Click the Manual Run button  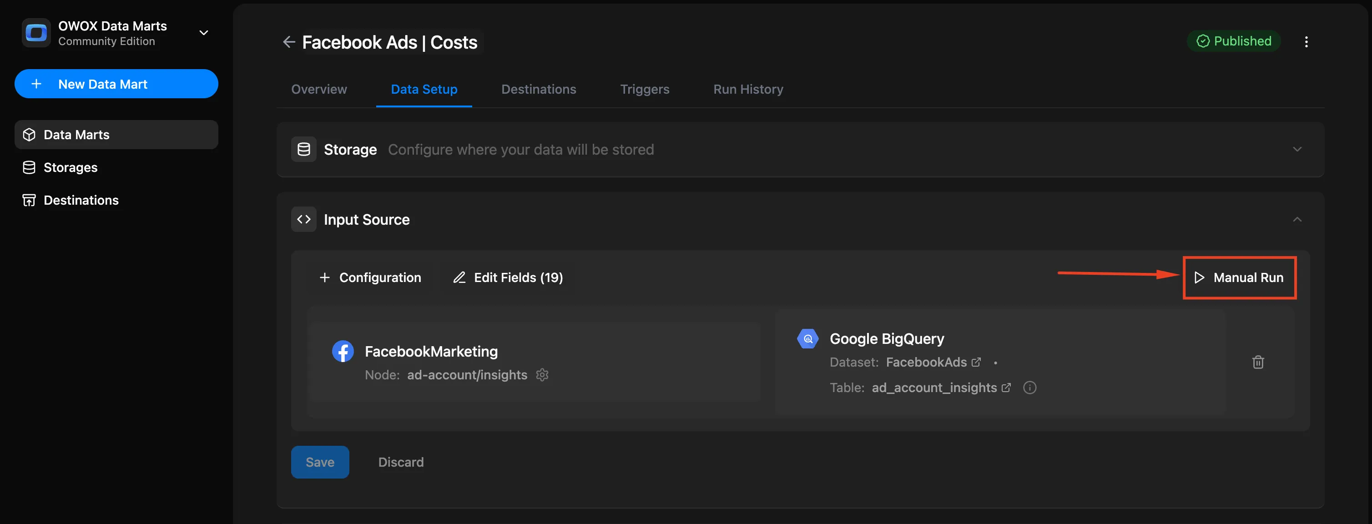tap(1239, 277)
